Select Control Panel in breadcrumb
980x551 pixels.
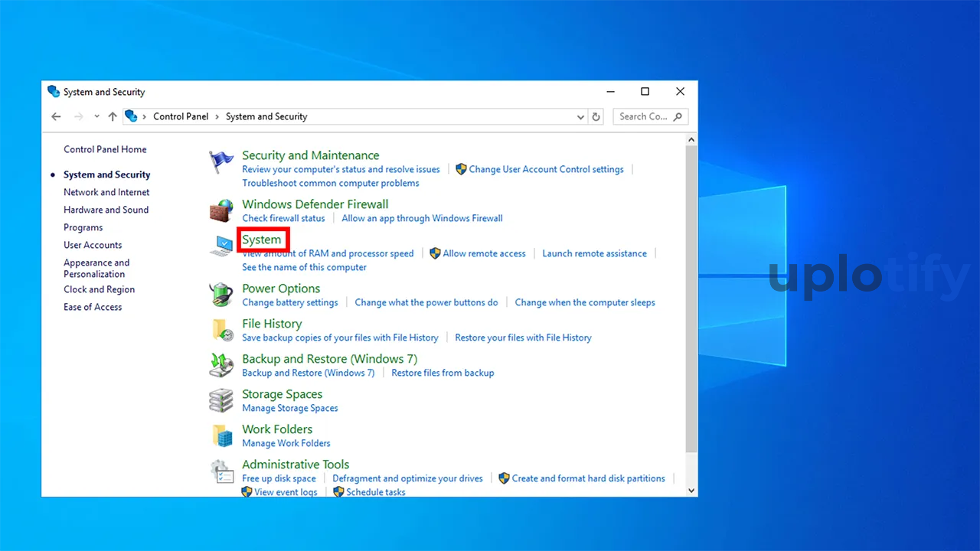pos(181,116)
